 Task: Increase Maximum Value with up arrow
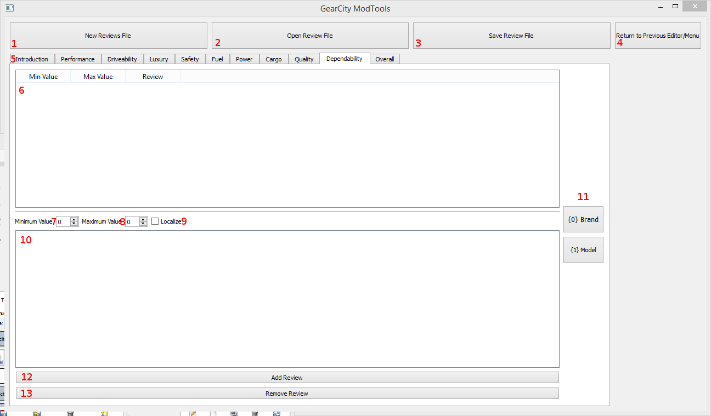coord(143,219)
